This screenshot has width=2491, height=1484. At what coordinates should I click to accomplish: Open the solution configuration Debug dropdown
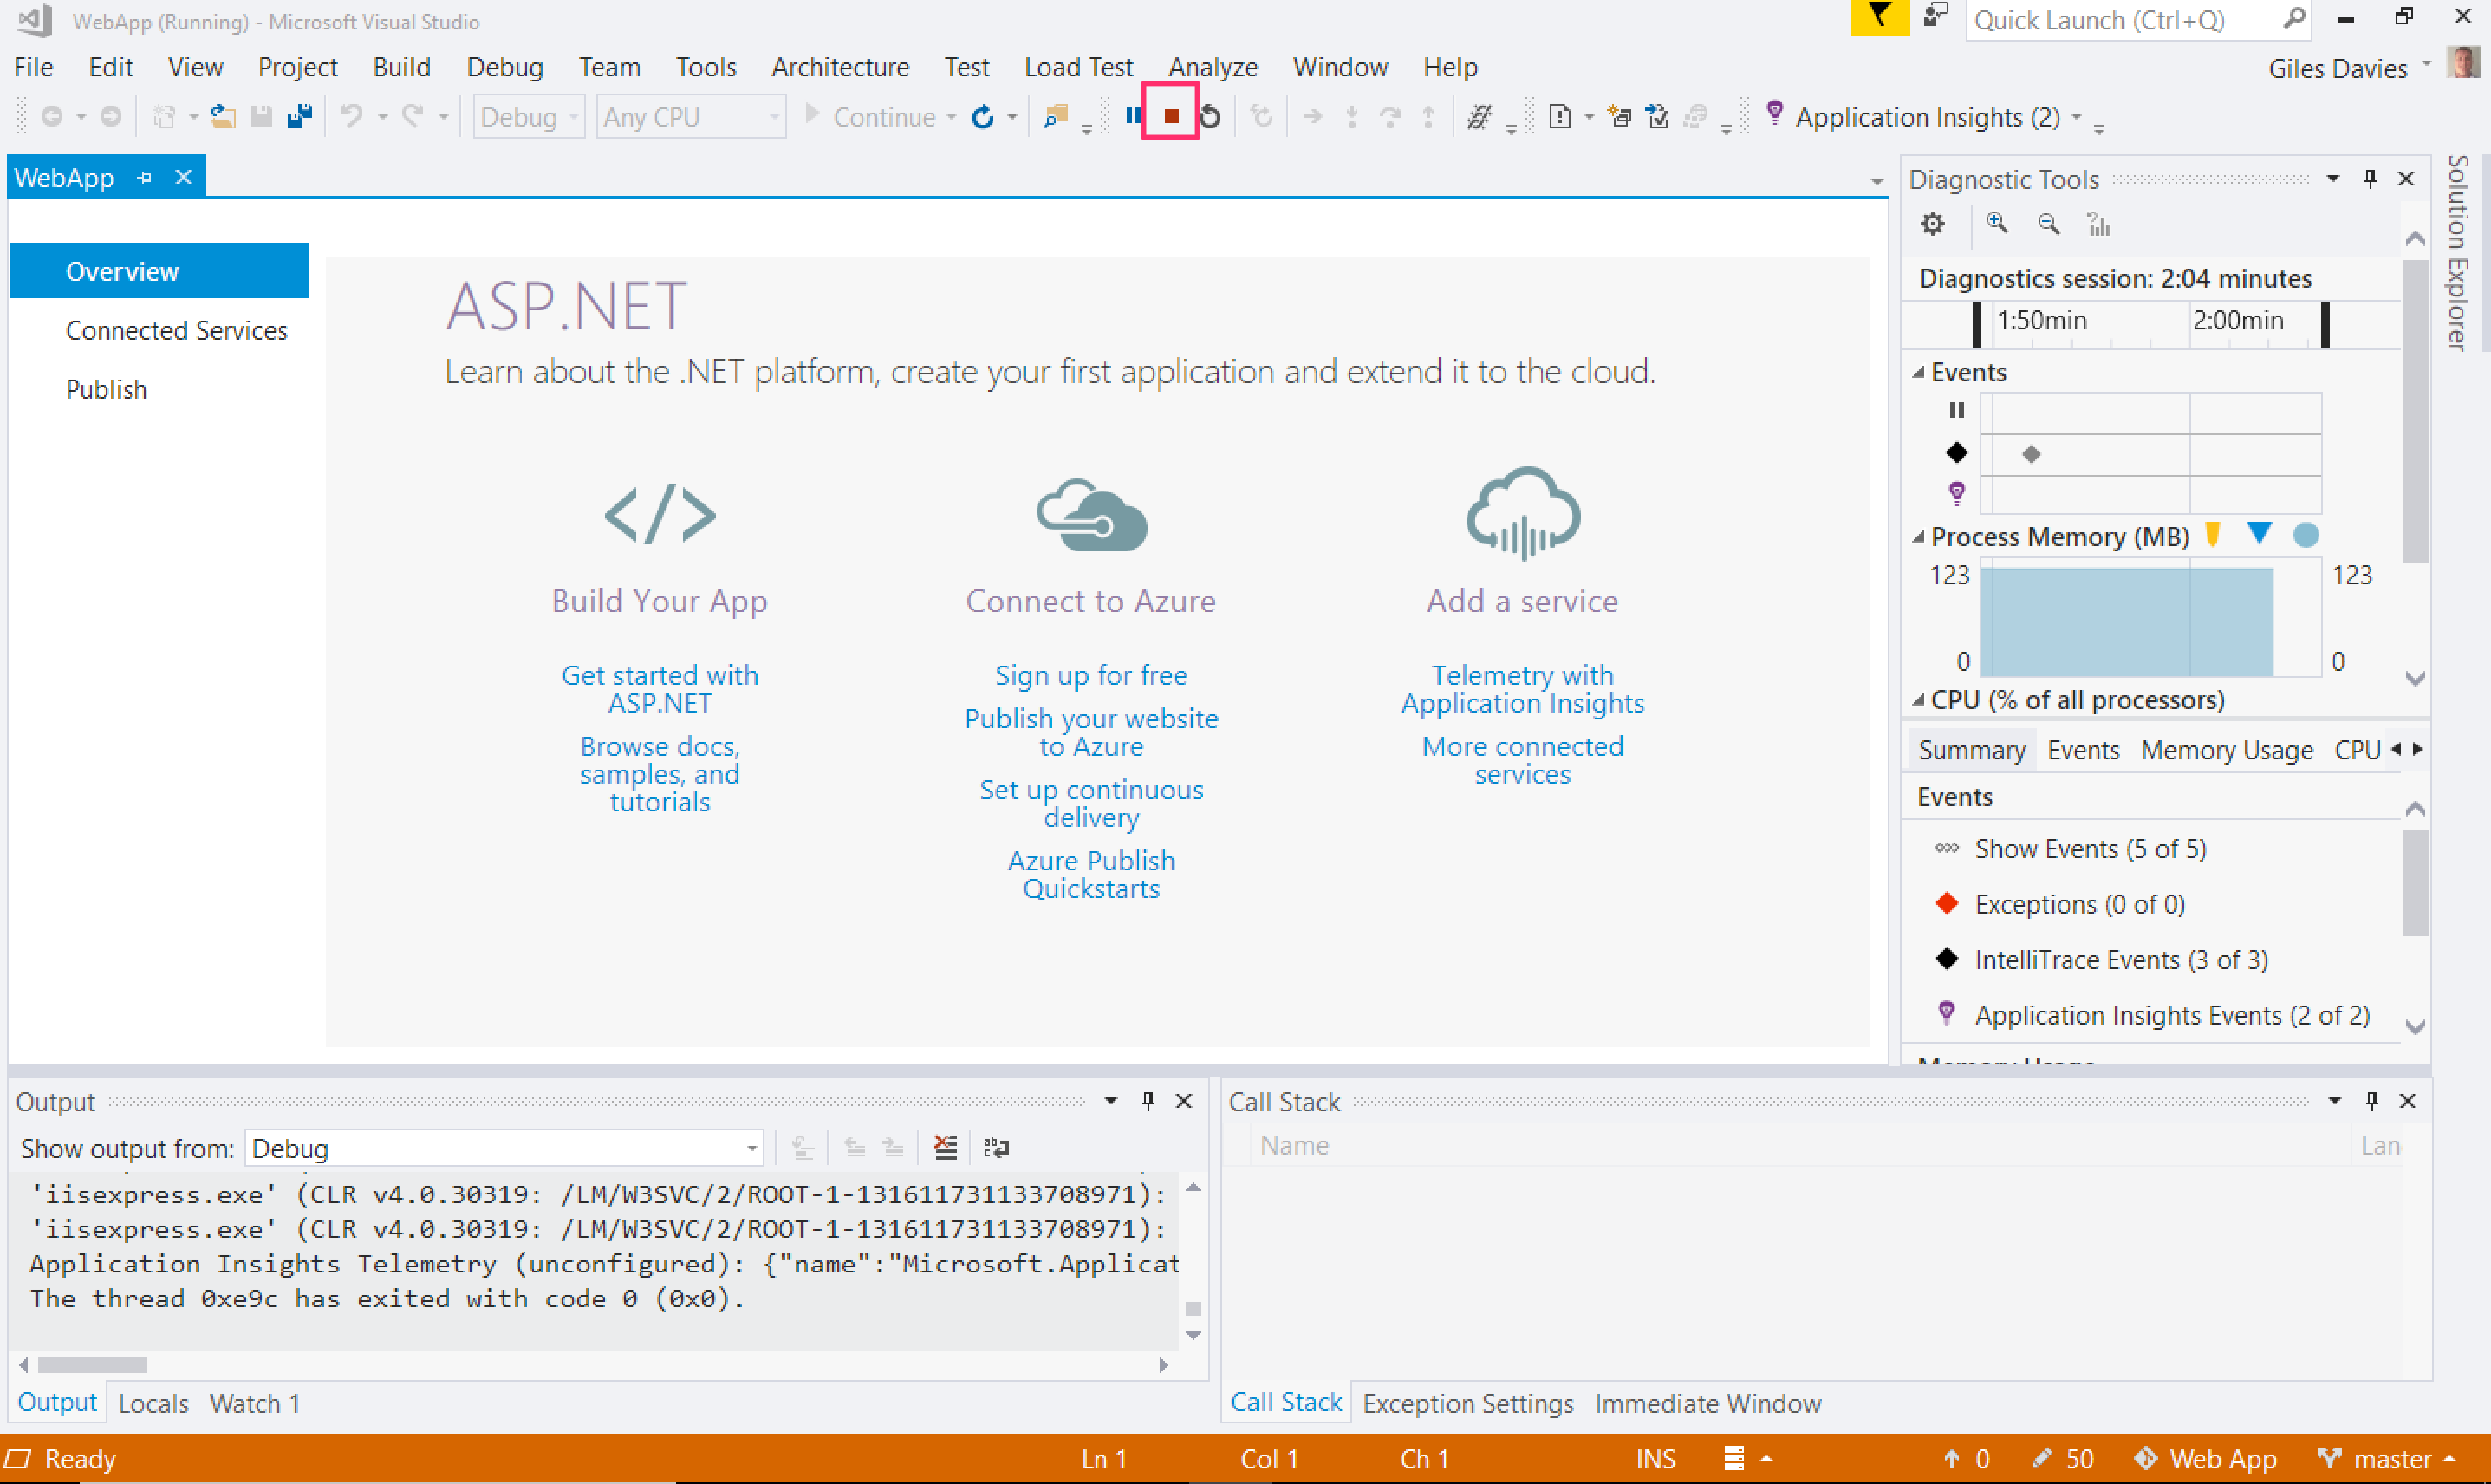tap(528, 117)
